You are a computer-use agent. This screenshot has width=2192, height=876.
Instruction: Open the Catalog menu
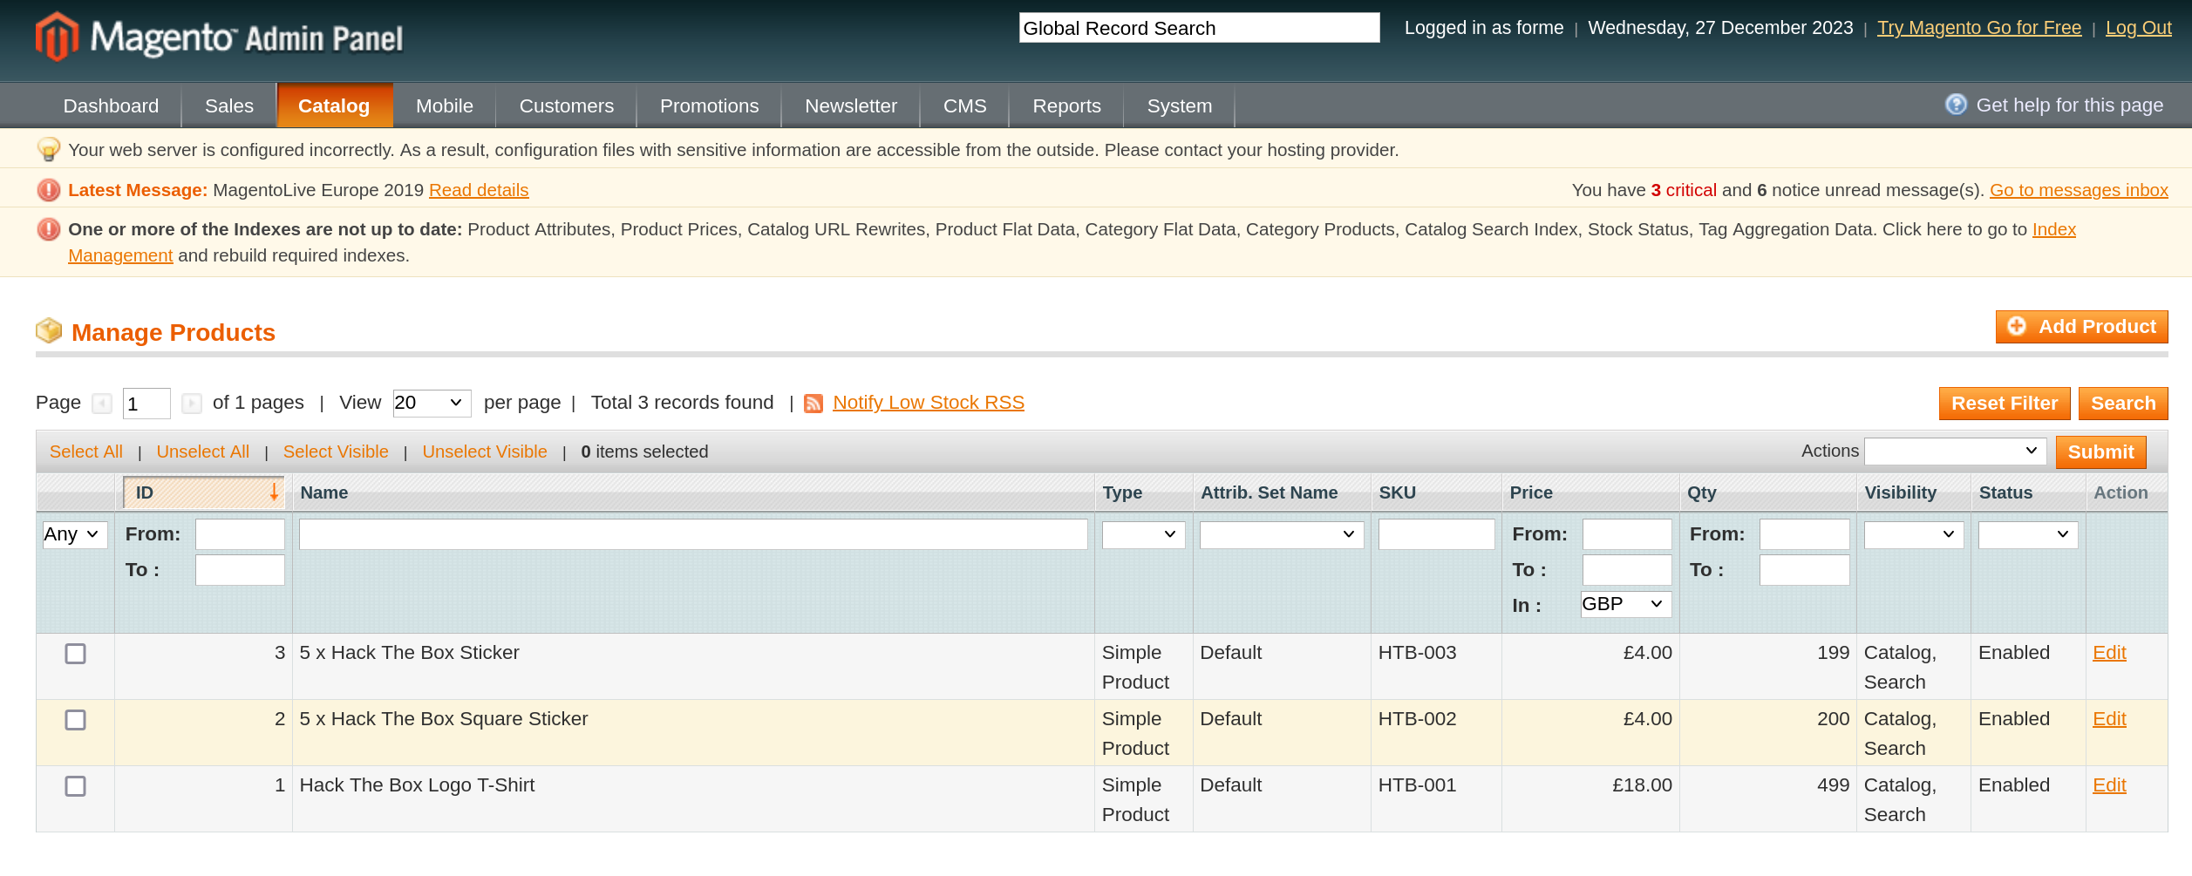pos(334,105)
